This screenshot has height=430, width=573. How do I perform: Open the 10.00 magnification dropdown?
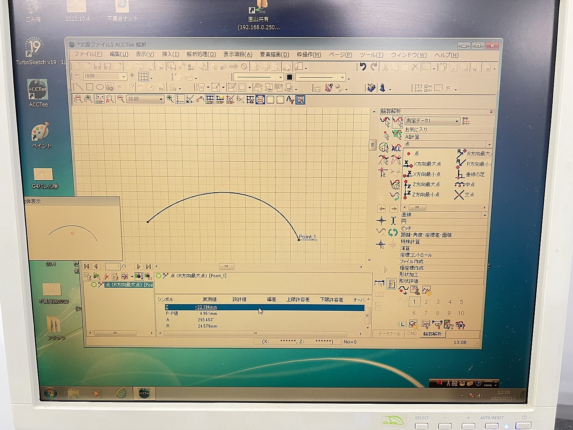click(x=161, y=99)
